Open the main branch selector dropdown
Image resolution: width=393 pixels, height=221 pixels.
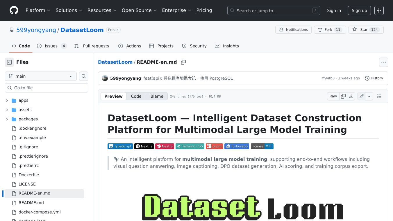point(41,76)
